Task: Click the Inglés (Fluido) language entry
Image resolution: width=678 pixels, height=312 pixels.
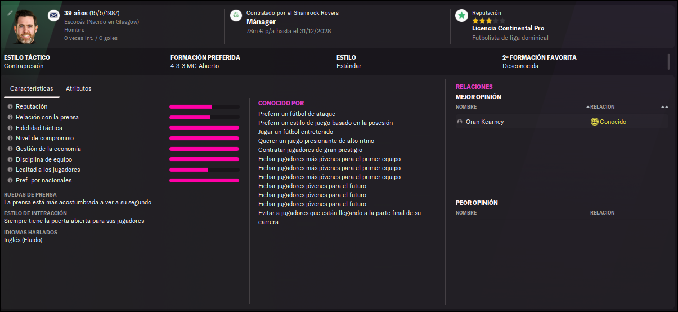Action: click(x=23, y=240)
